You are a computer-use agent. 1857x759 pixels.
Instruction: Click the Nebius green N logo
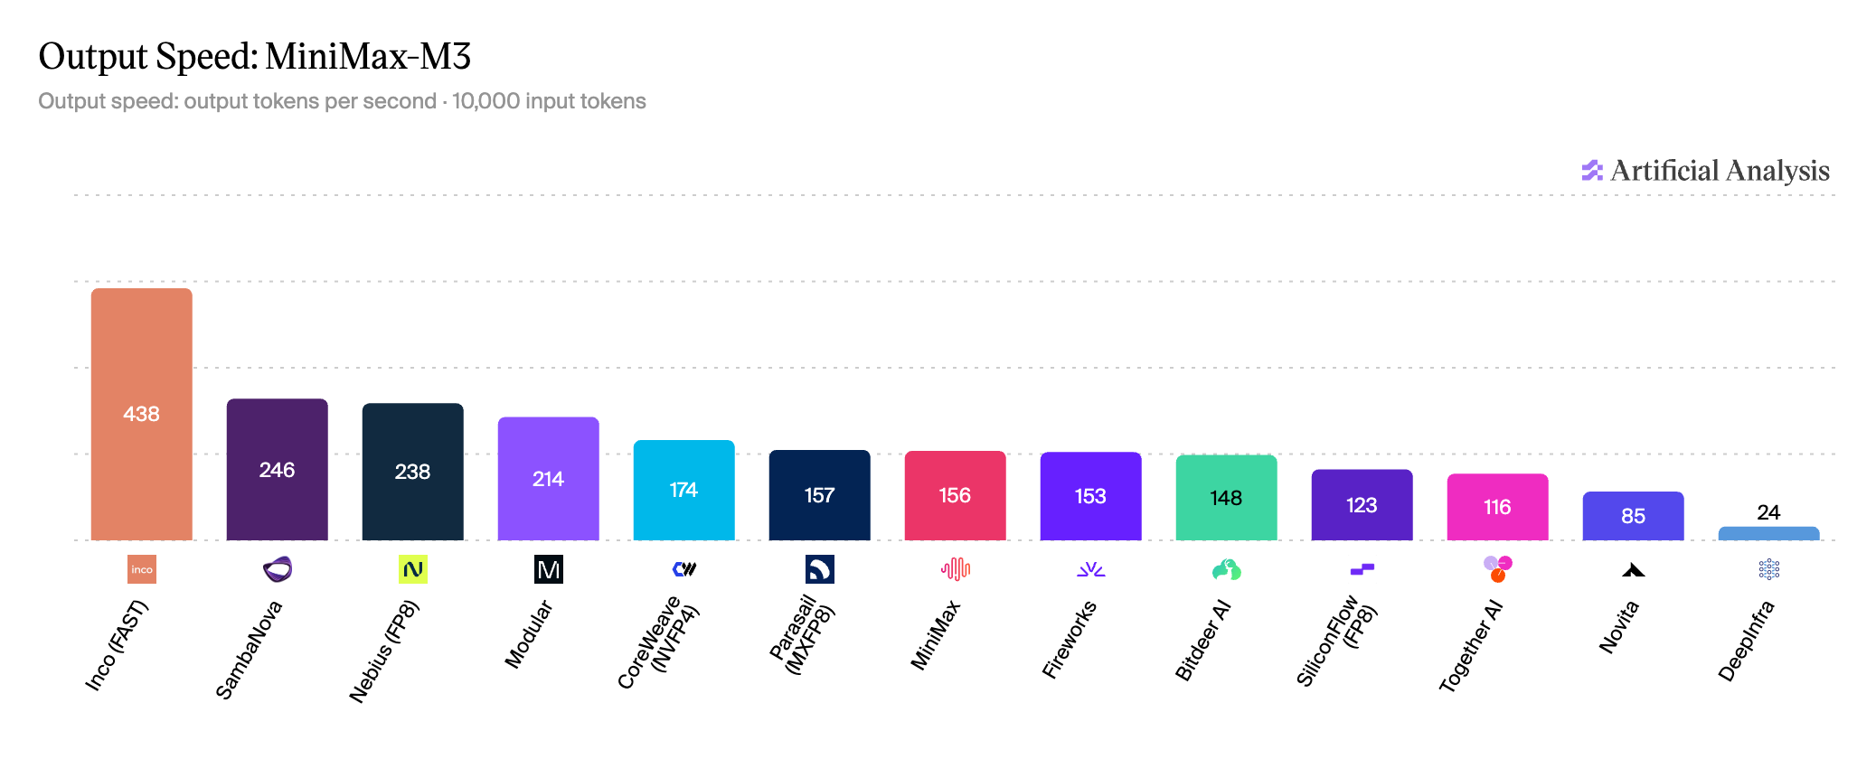tap(413, 569)
